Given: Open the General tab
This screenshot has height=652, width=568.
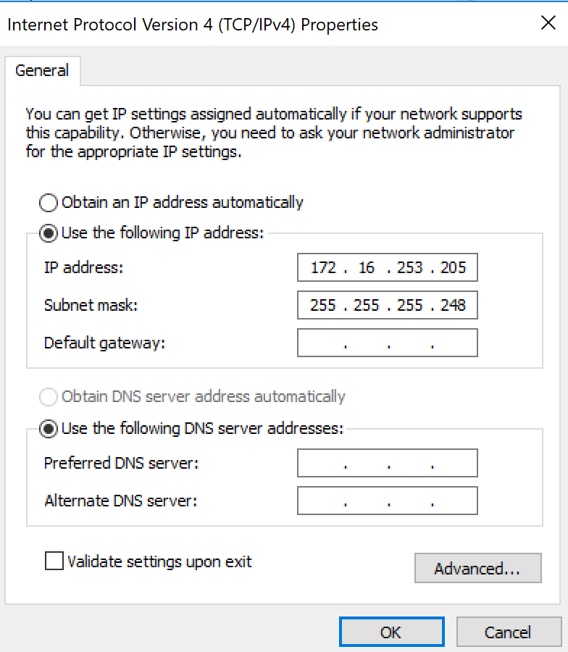Looking at the screenshot, I should click(42, 71).
